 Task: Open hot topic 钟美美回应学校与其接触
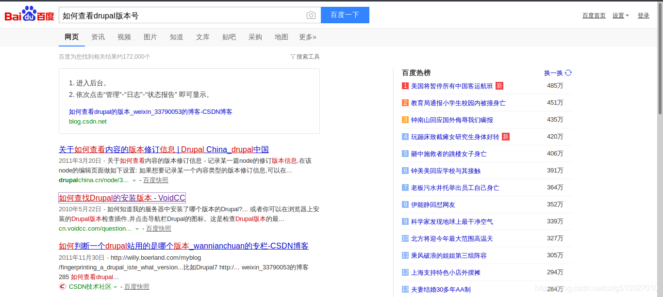446,171
